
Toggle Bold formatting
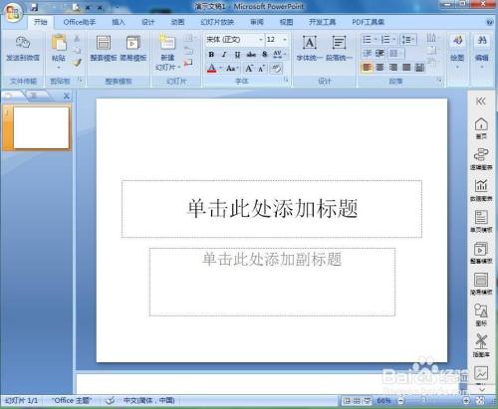pyautogui.click(x=211, y=54)
